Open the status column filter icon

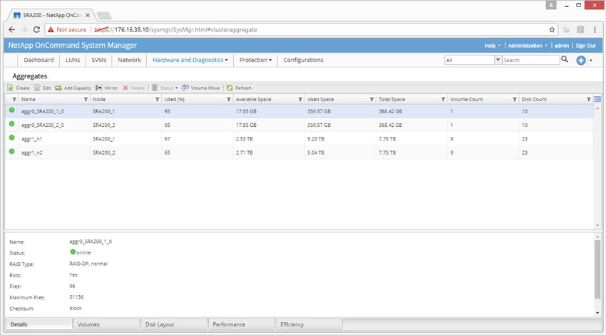[14, 99]
